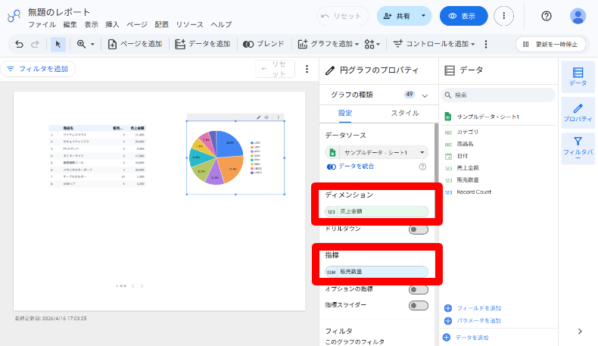The width and height of the screenshot is (598, 346).
Task: Click the 共有 share button
Action: tap(397, 16)
